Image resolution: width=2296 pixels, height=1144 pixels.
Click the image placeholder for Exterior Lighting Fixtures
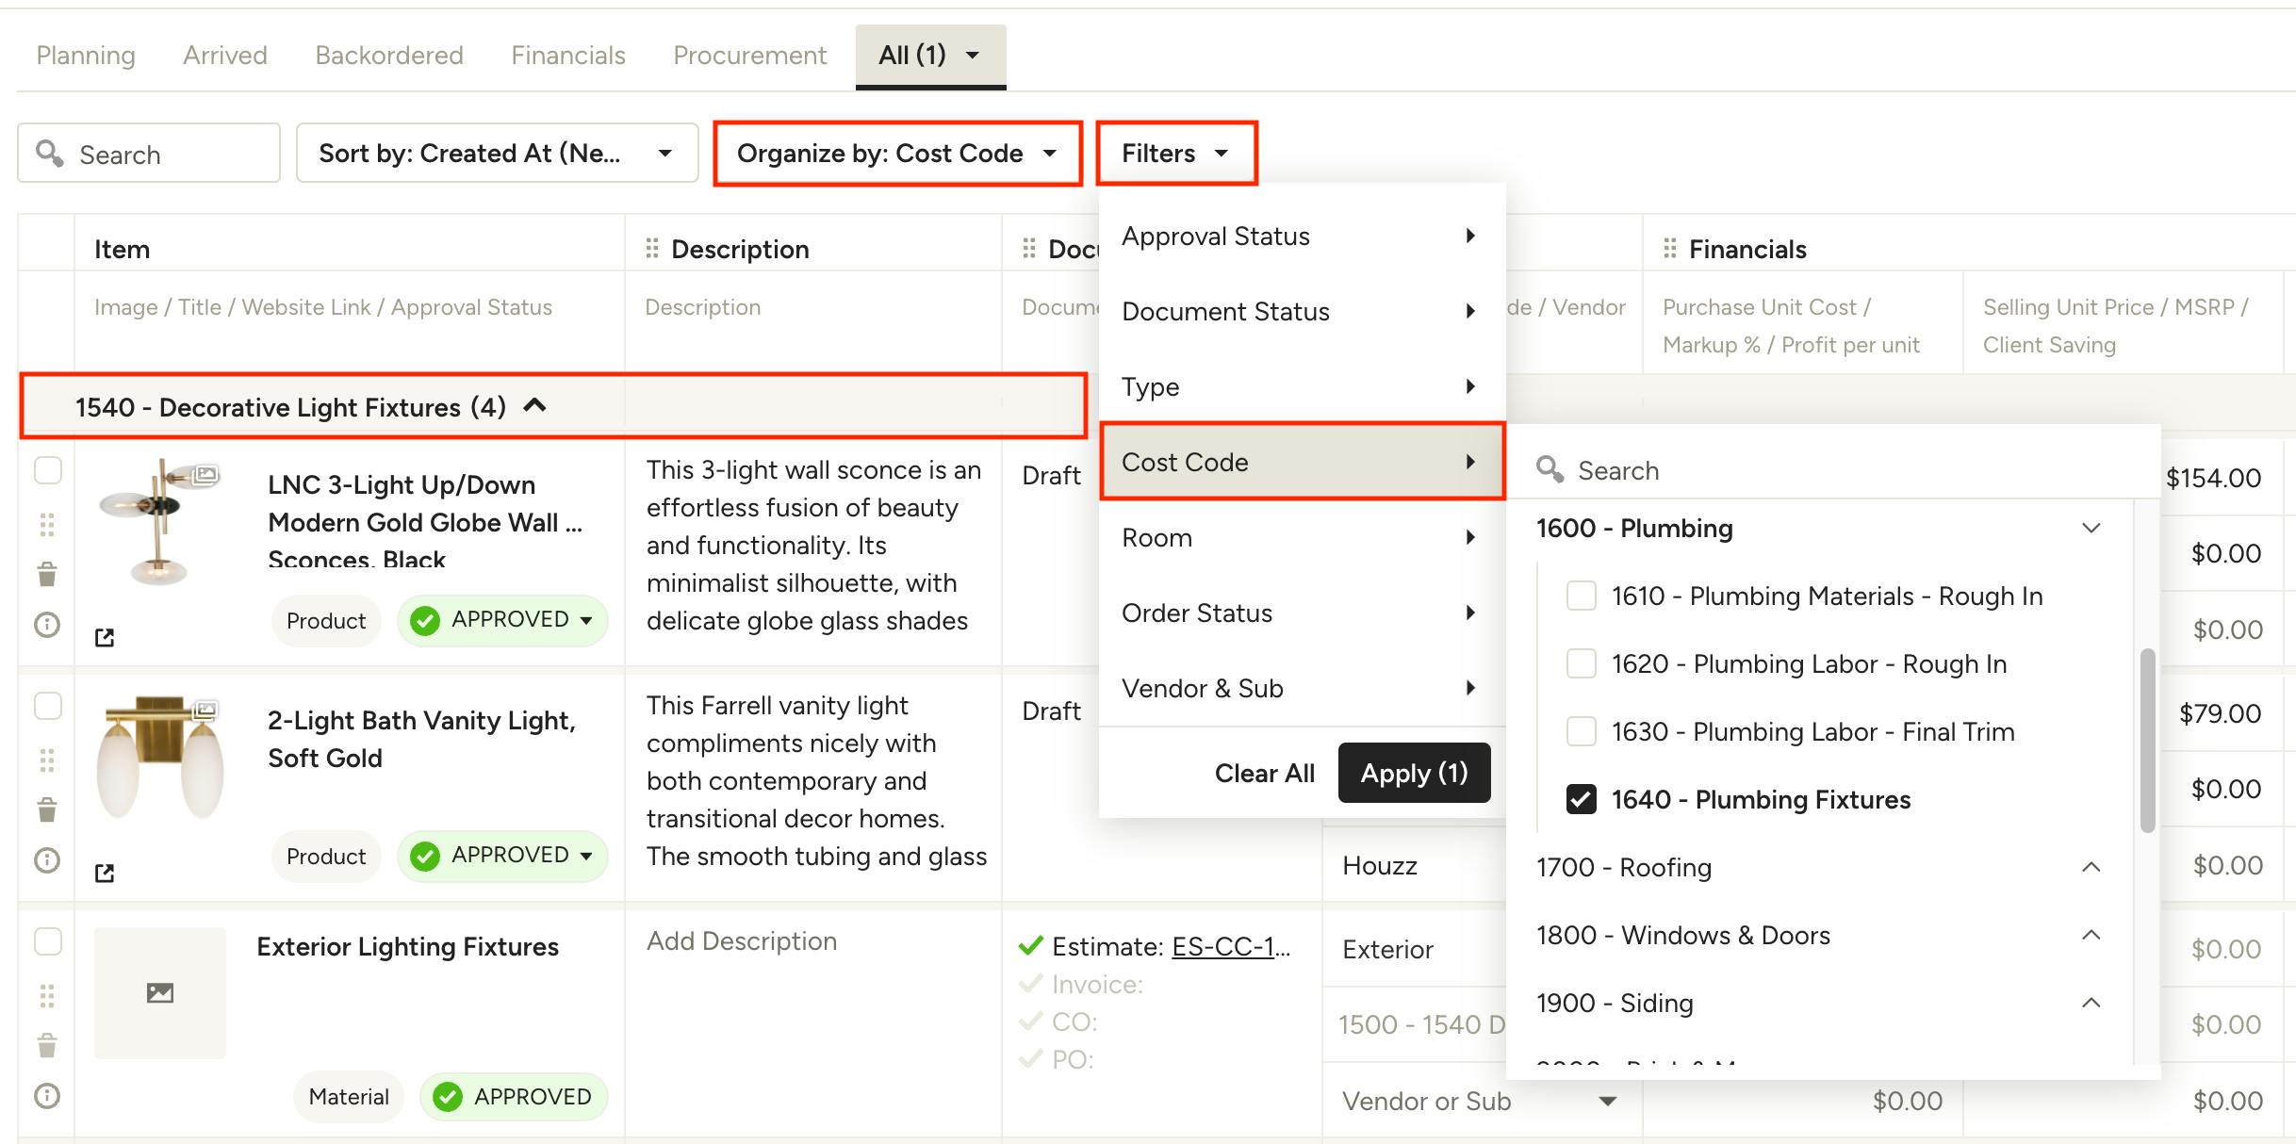click(160, 992)
